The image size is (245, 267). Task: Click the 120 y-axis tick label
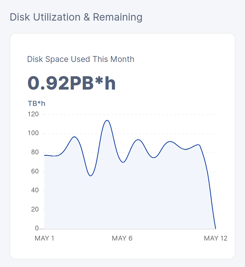[x=33, y=114]
